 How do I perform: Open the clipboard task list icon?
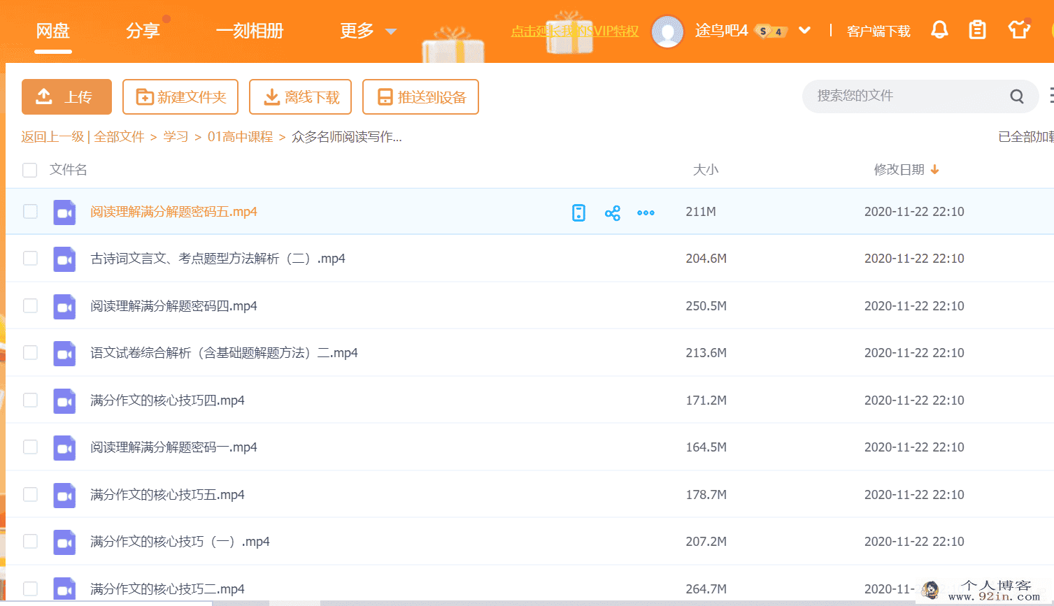(x=977, y=30)
